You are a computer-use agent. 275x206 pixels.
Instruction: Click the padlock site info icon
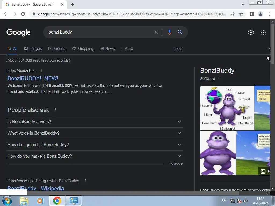click(34, 14)
